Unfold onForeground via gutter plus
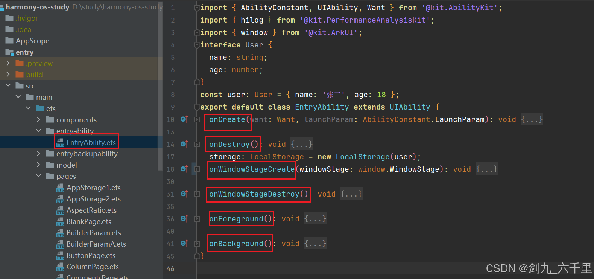Viewport: 594px width, 279px height. click(x=197, y=219)
